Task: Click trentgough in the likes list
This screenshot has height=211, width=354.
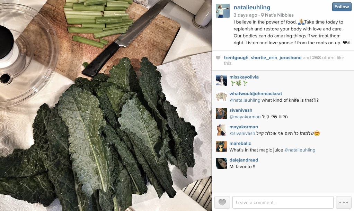Action: (236, 58)
